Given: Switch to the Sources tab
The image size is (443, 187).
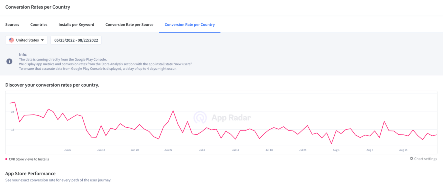Looking at the screenshot, I should click(12, 25).
